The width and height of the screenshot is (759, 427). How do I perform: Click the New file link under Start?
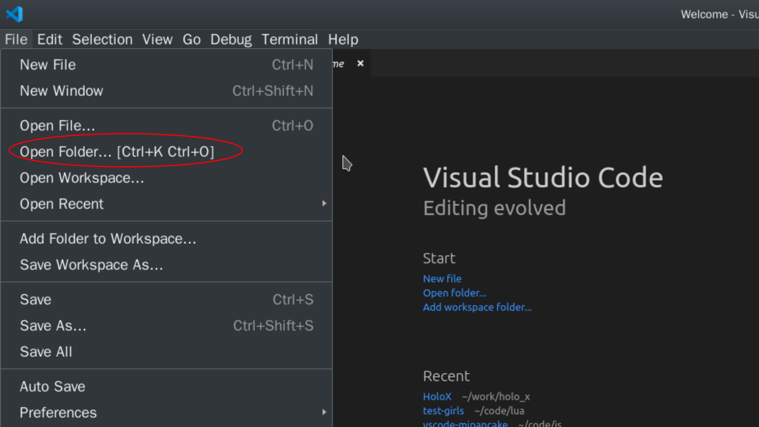point(442,279)
